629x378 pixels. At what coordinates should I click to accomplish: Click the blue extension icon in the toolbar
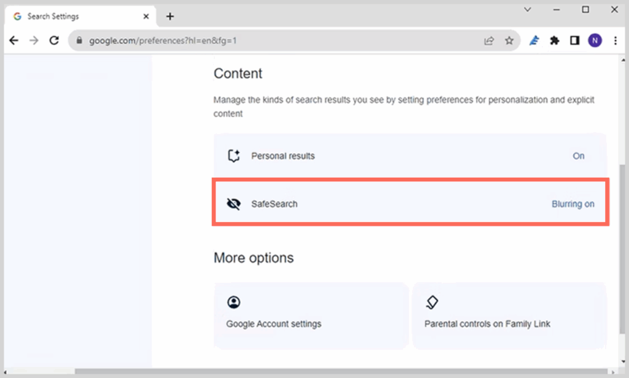click(534, 40)
